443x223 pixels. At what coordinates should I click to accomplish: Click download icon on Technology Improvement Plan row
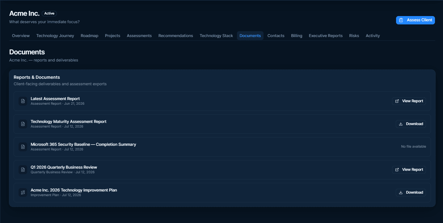[401, 192]
